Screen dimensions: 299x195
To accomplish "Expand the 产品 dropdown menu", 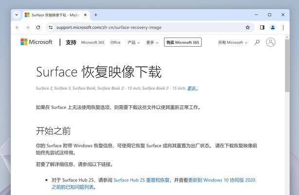I will pos(133,42).
